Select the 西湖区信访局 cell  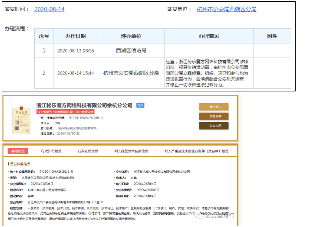point(131,51)
